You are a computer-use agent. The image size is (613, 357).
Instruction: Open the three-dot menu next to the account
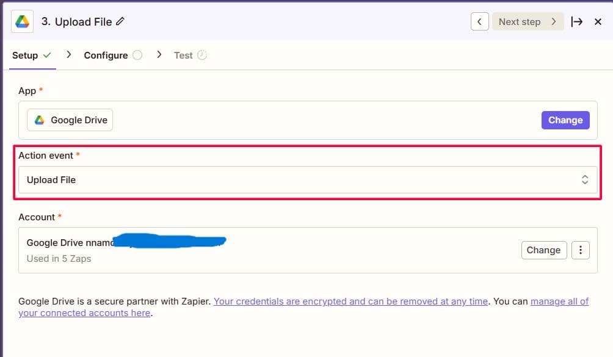pos(580,250)
